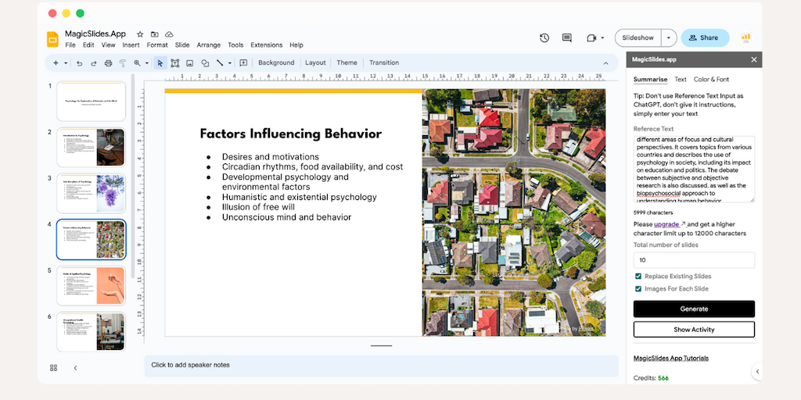Select the text box tool
Viewport: 801px width, 400px height.
(x=175, y=63)
